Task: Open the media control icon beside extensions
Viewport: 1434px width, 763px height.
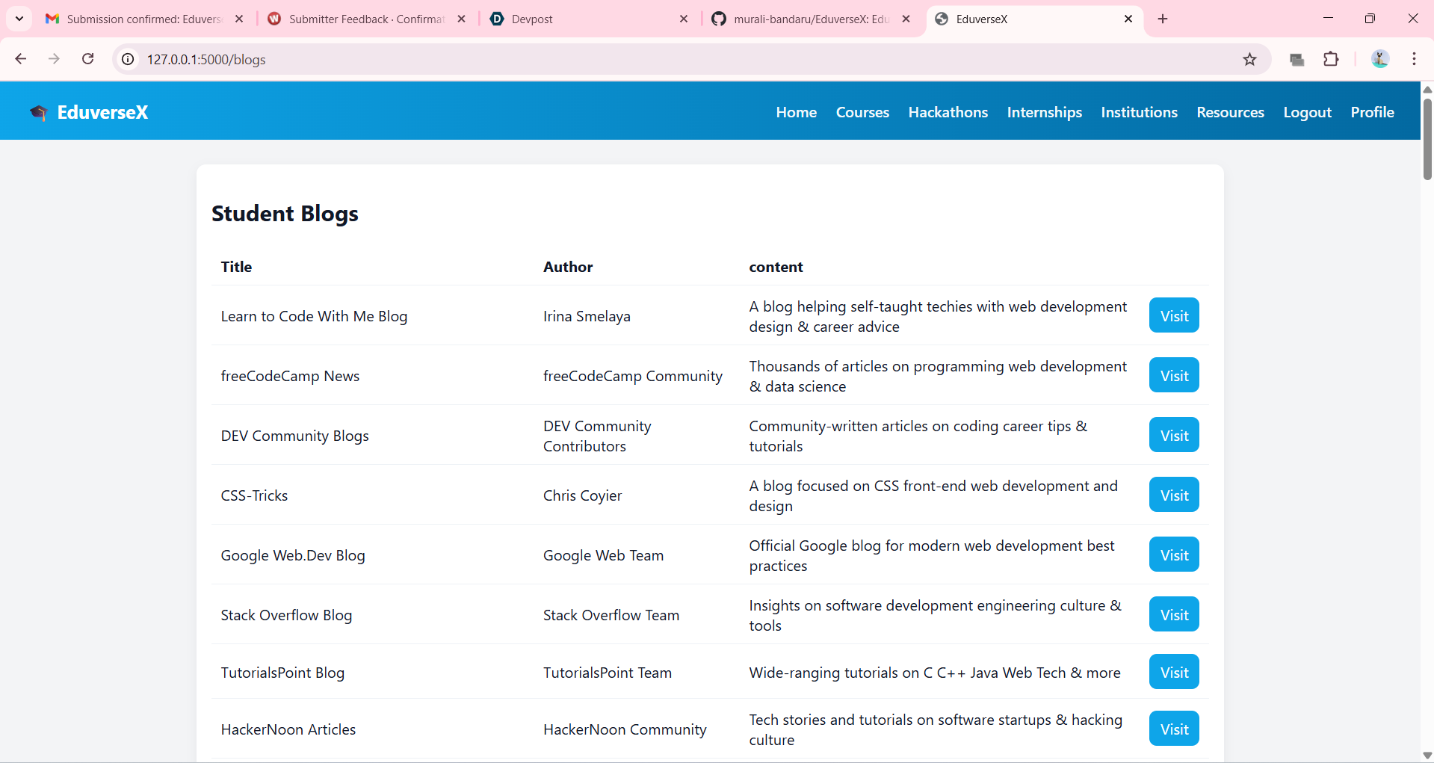Action: click(1297, 59)
